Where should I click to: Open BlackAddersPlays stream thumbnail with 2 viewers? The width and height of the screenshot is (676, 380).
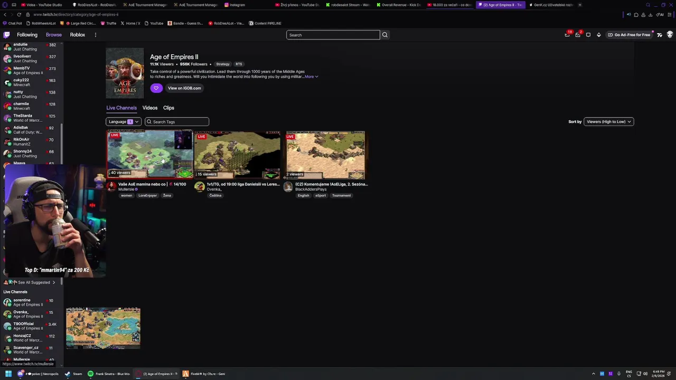325,155
